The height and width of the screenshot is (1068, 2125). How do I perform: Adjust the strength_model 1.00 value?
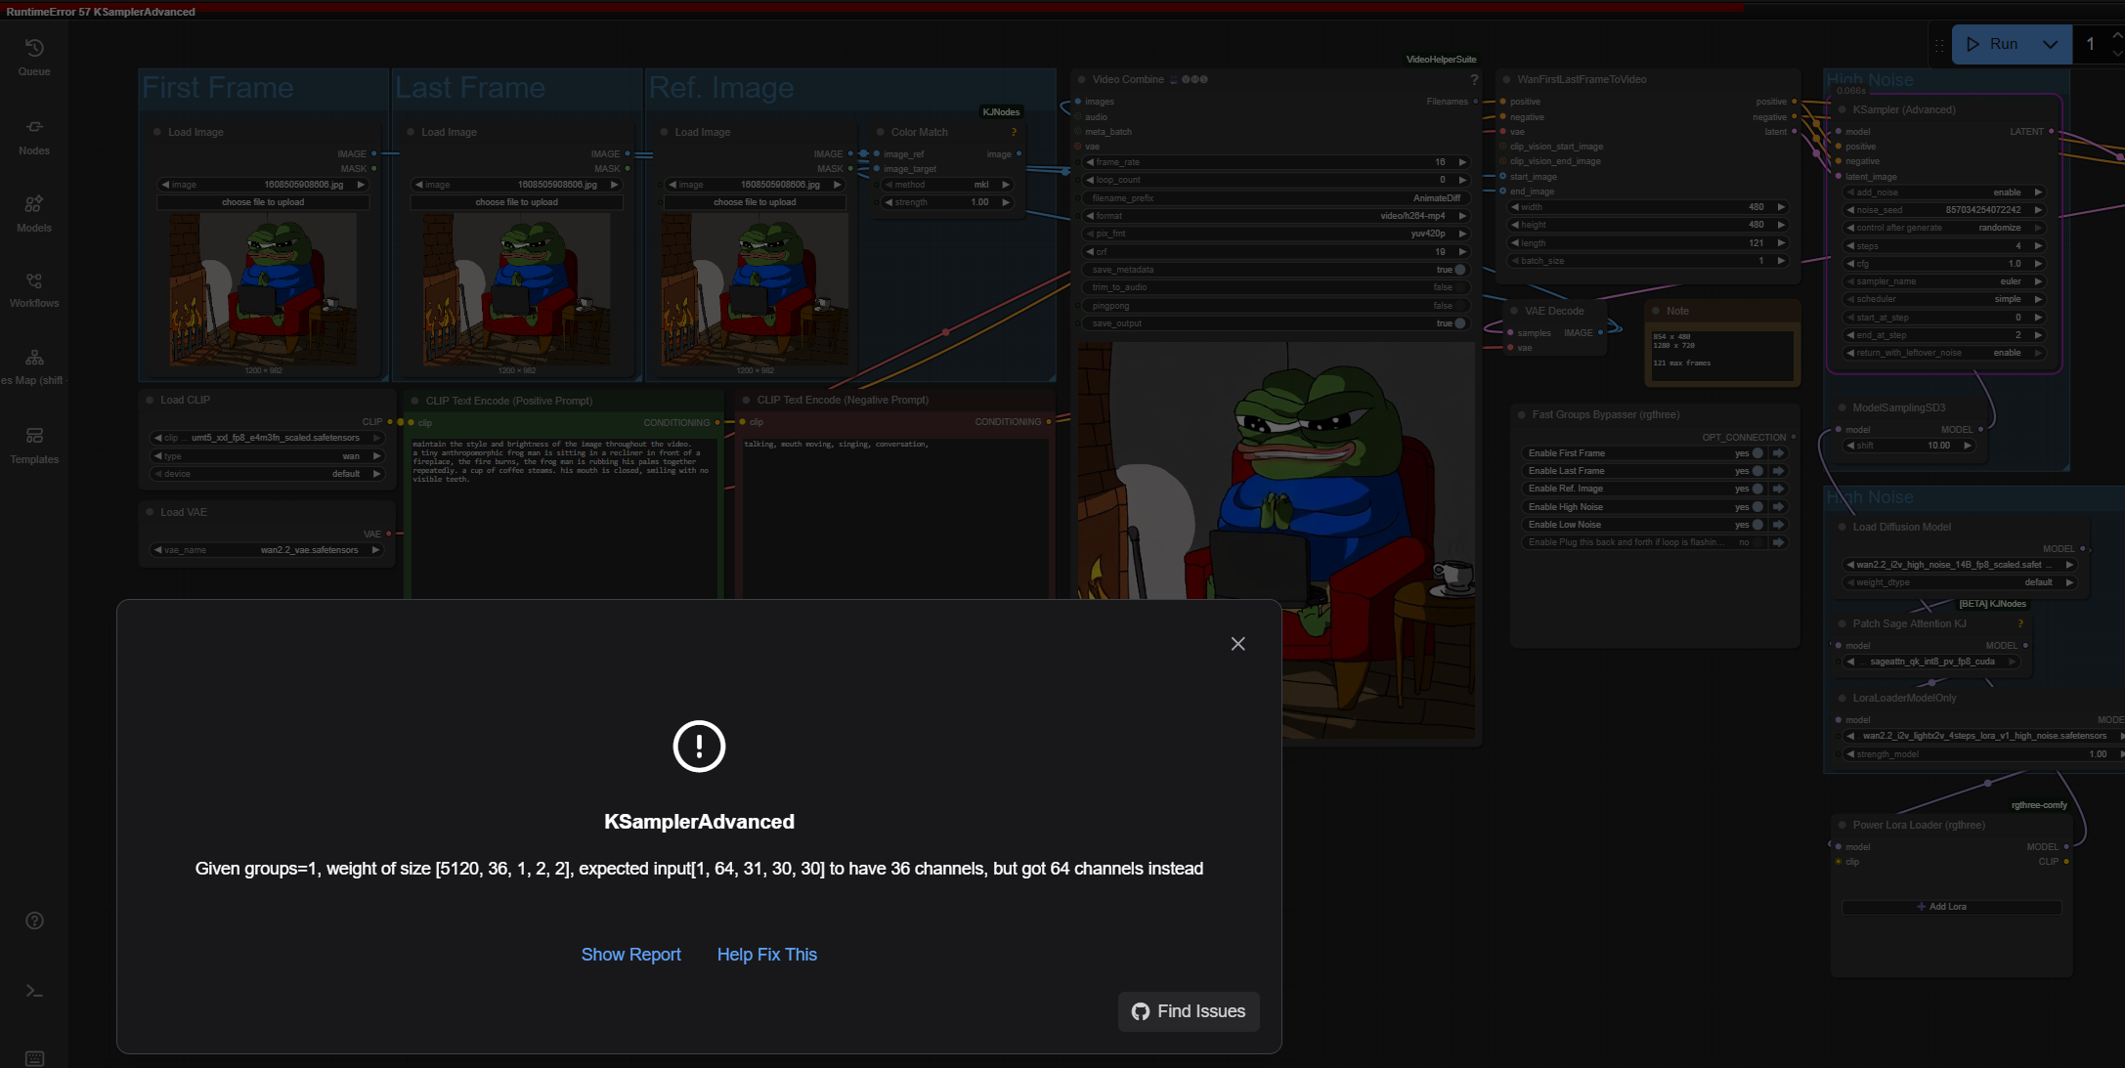pos(1982,754)
